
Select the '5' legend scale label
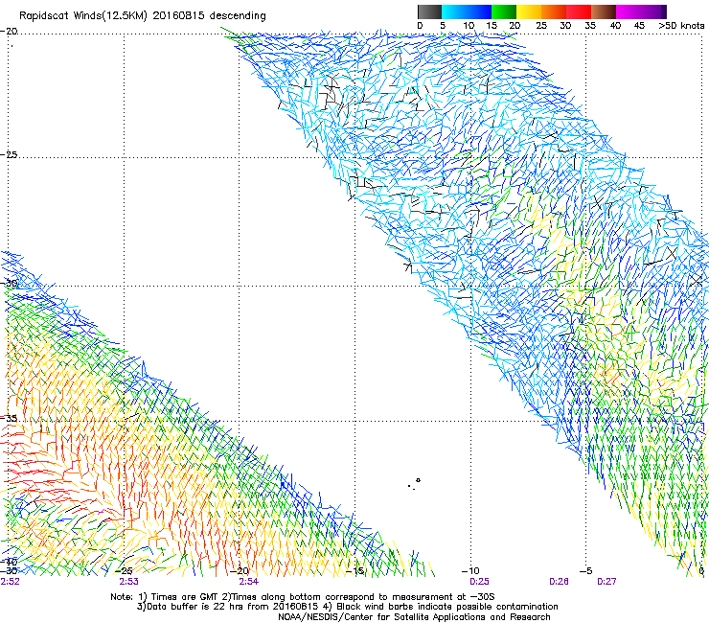point(443,26)
